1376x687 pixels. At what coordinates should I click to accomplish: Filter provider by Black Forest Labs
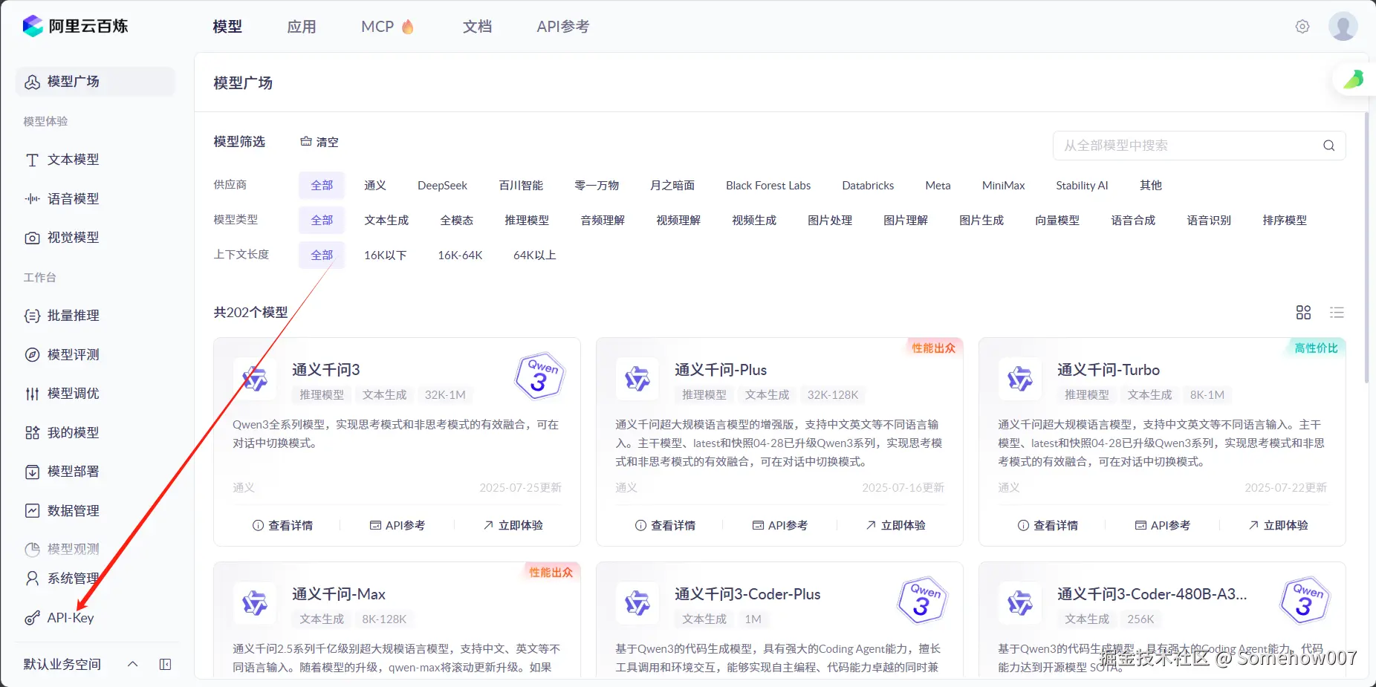coord(768,185)
